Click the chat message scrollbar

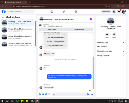[x=93, y=73]
